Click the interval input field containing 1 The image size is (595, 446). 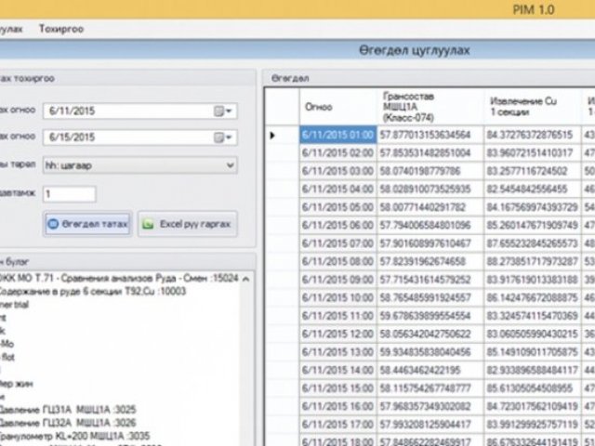(70, 194)
